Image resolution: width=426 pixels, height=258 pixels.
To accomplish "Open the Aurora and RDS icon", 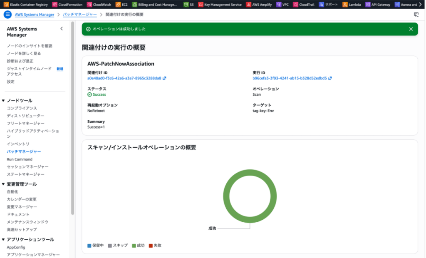I will 397,4.
